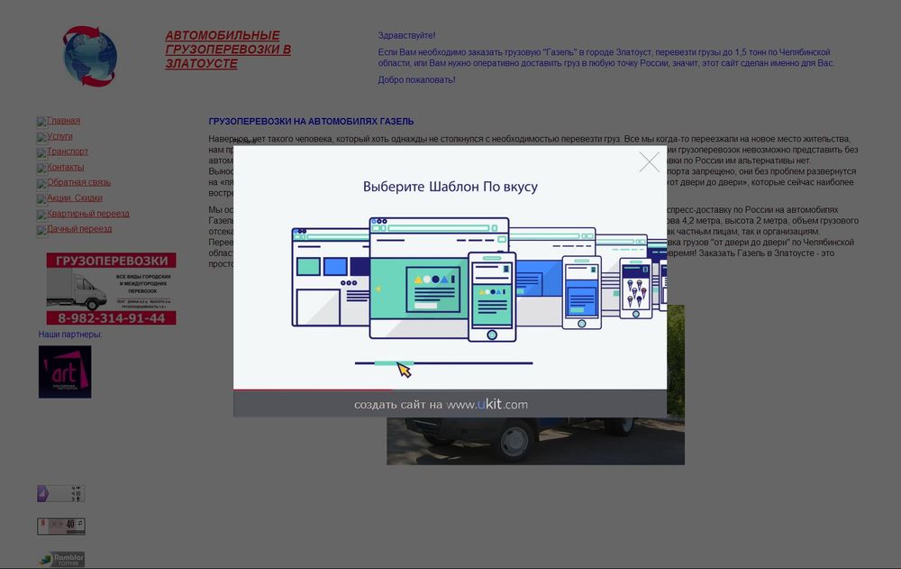Click the Gazelle truck photo
901x569 pixels.
click(x=535, y=441)
